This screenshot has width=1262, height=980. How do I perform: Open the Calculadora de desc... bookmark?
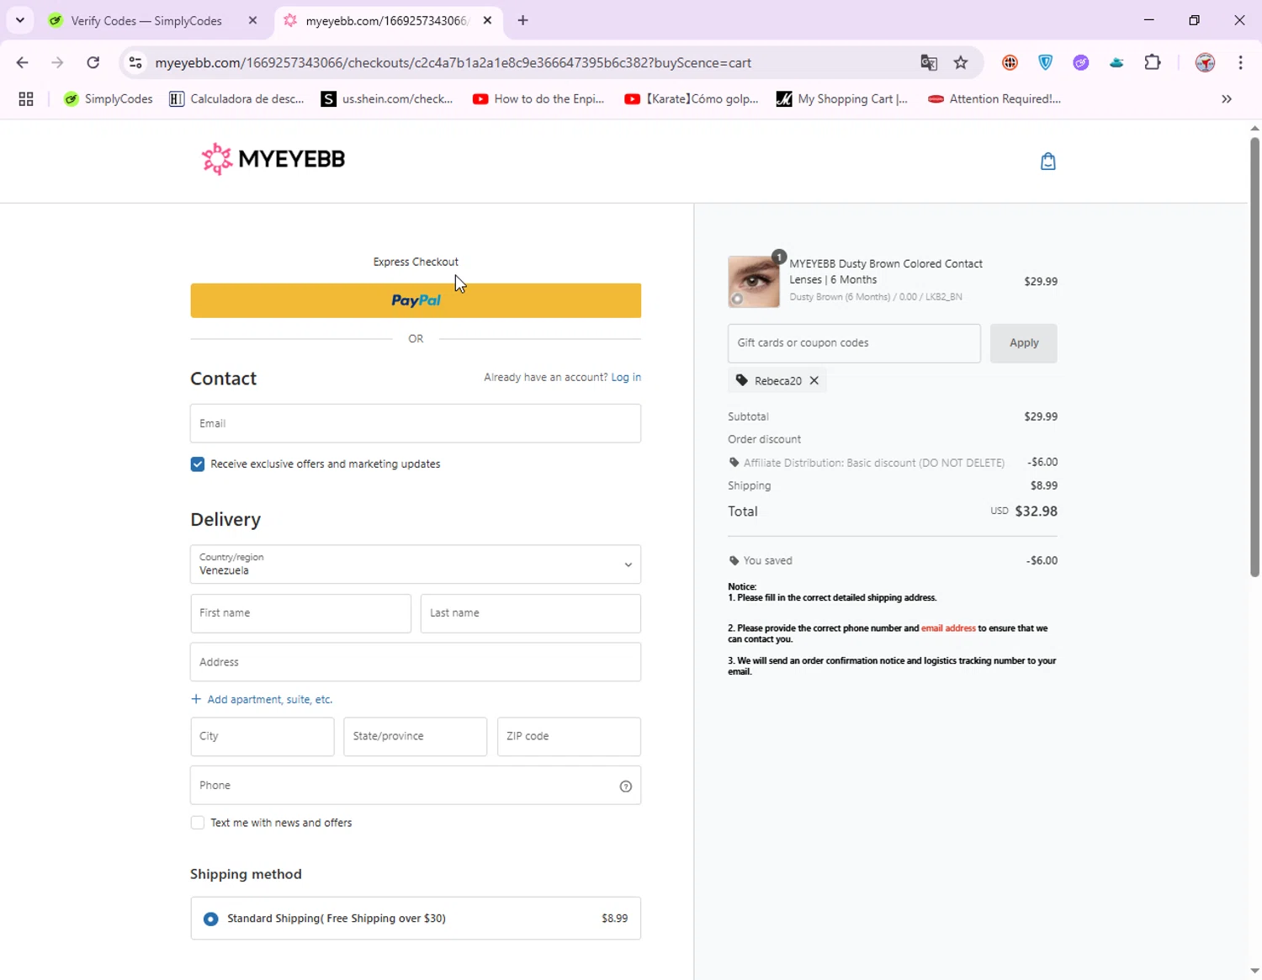pos(237,99)
